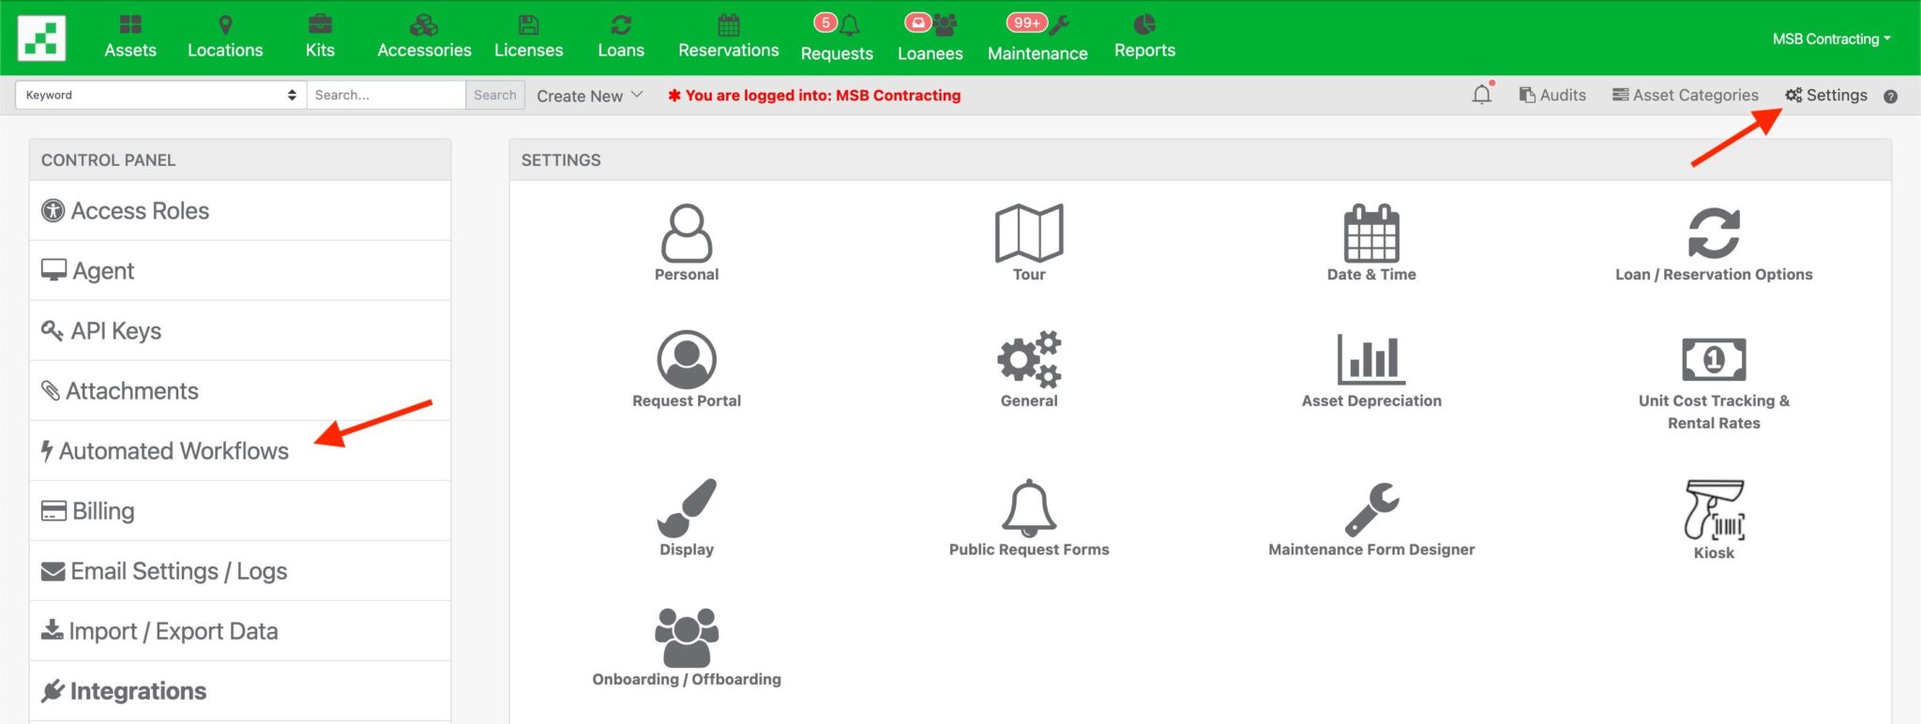Image resolution: width=1921 pixels, height=724 pixels.
Task: Open Asset Categories link
Action: (x=1686, y=95)
